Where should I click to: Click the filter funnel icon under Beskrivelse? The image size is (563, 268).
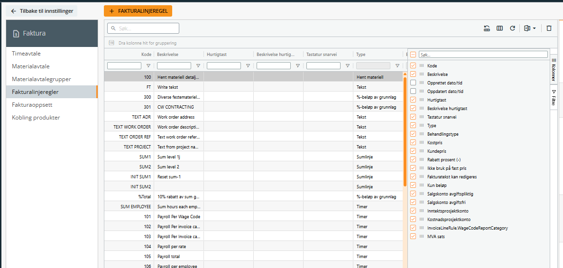click(x=198, y=66)
